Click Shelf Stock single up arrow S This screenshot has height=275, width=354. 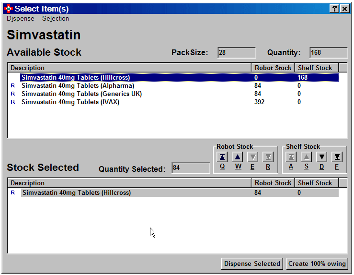coord(306,157)
